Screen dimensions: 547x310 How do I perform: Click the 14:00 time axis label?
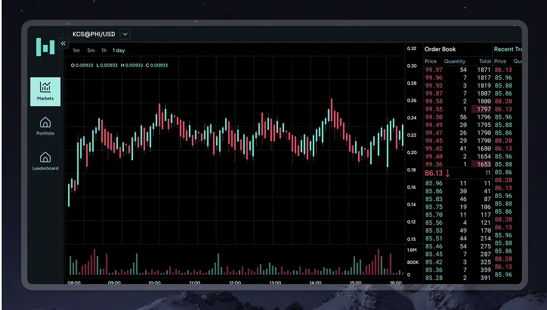click(315, 283)
